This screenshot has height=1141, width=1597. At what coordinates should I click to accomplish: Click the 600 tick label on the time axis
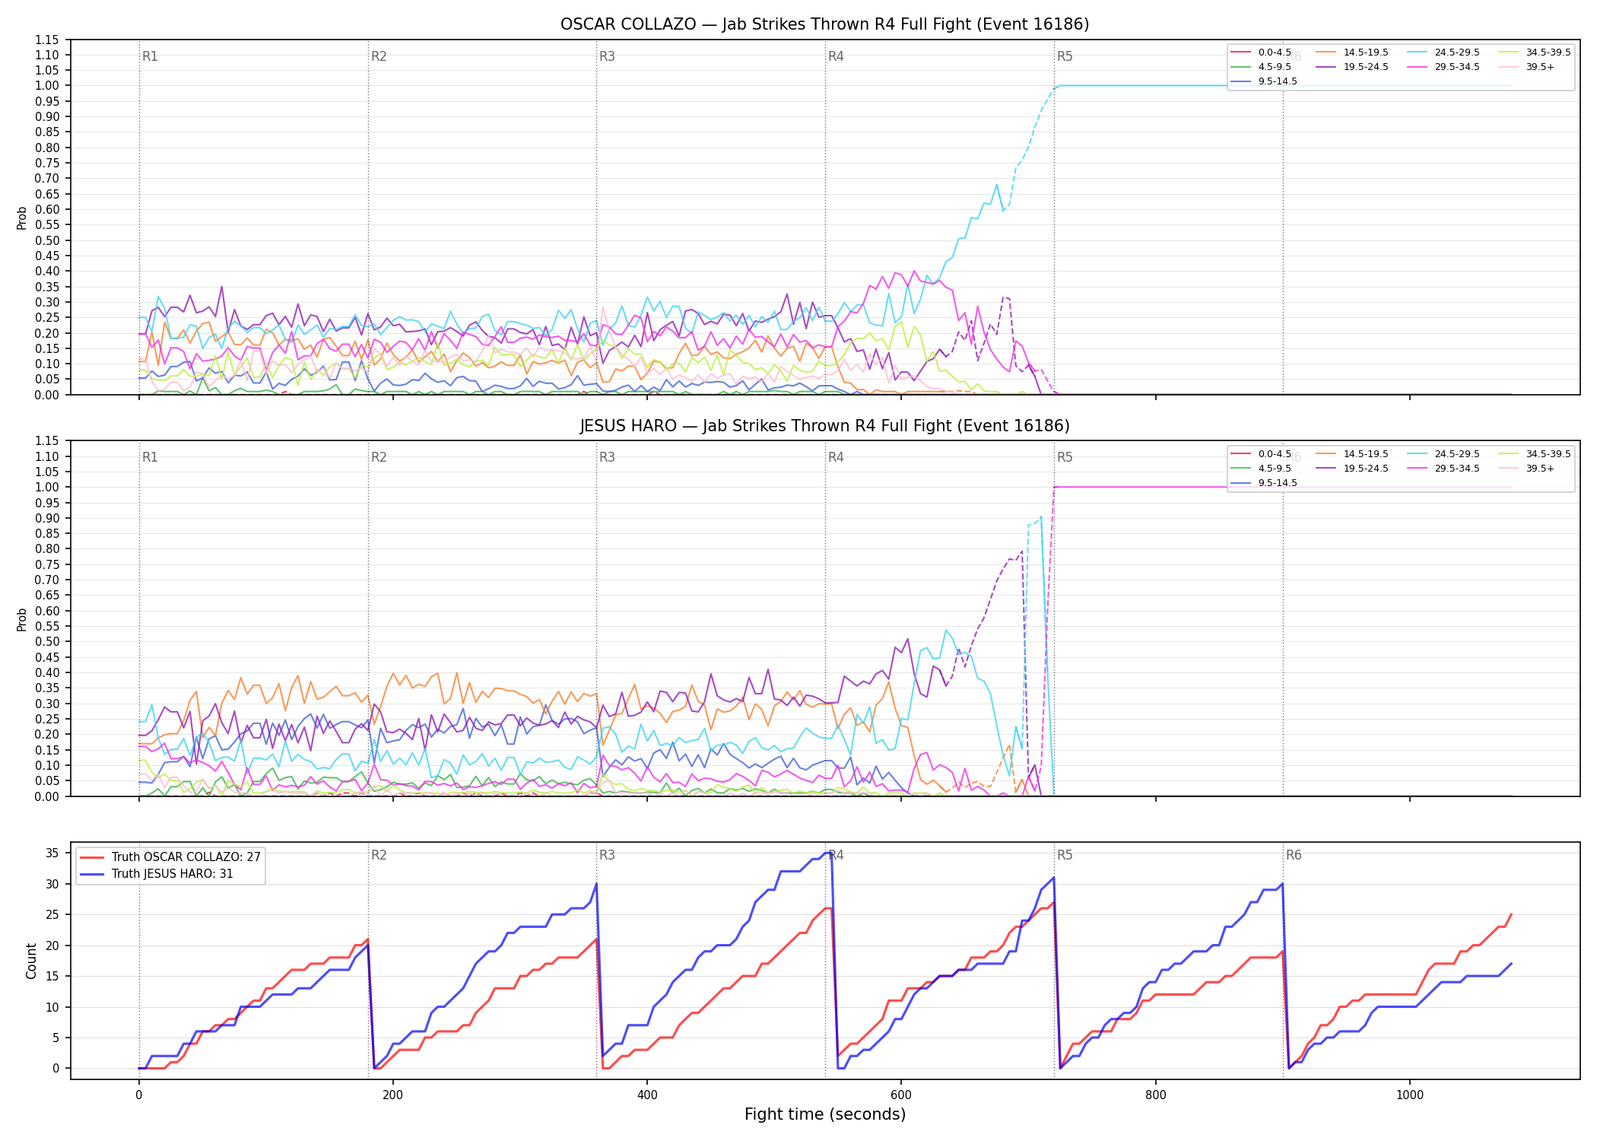901,1095
